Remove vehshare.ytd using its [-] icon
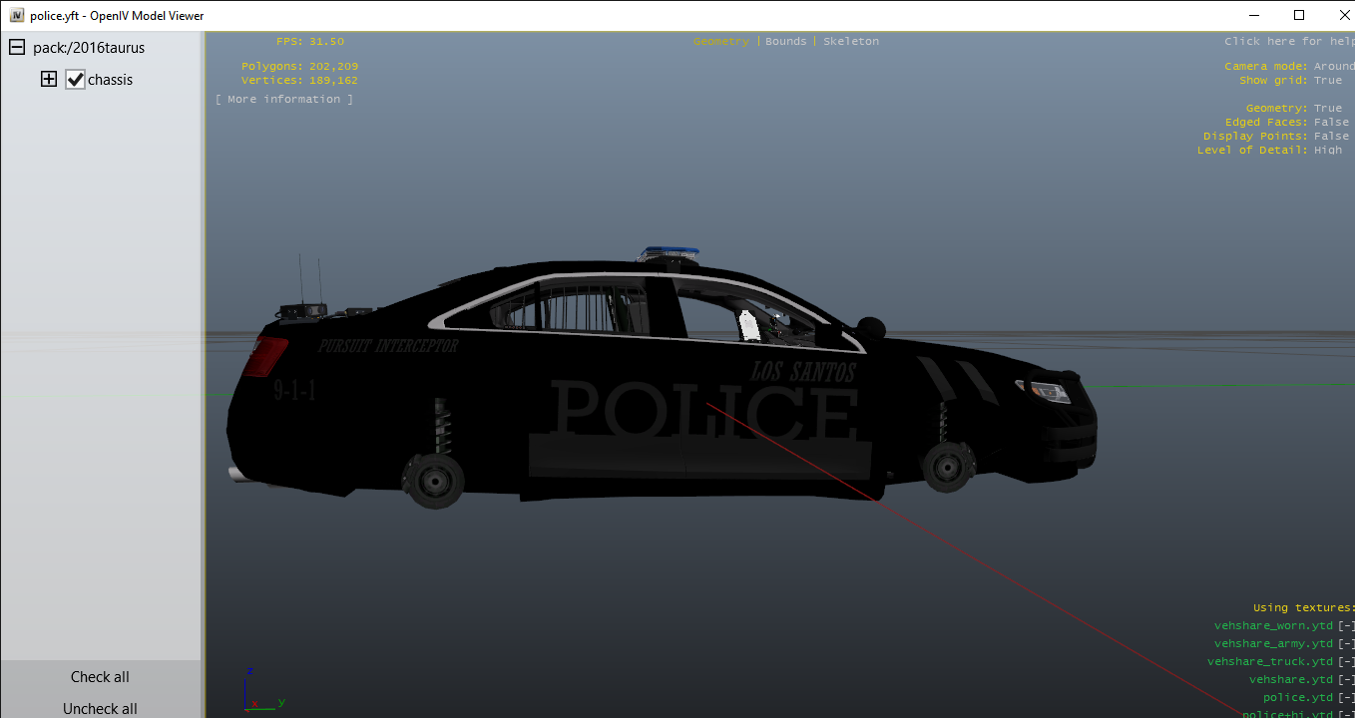This screenshot has height=718, width=1355. (1346, 680)
